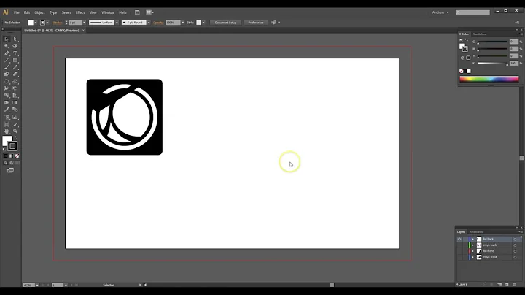
Task: Select the Column Graph tool
Action: pos(15,117)
